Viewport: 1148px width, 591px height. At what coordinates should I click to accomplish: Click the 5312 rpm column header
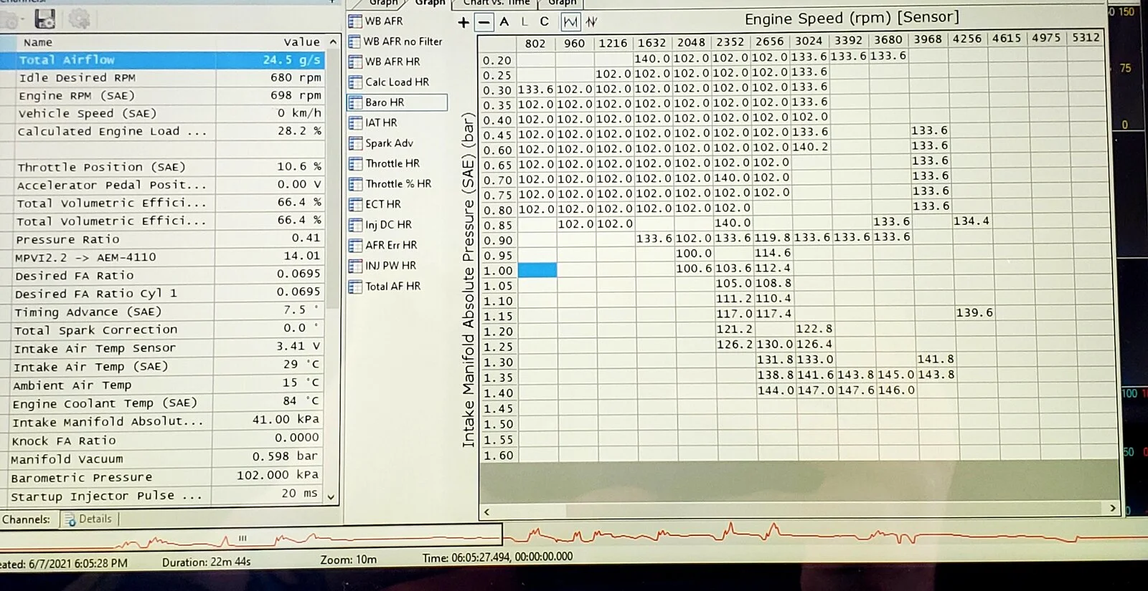[x=1086, y=37]
